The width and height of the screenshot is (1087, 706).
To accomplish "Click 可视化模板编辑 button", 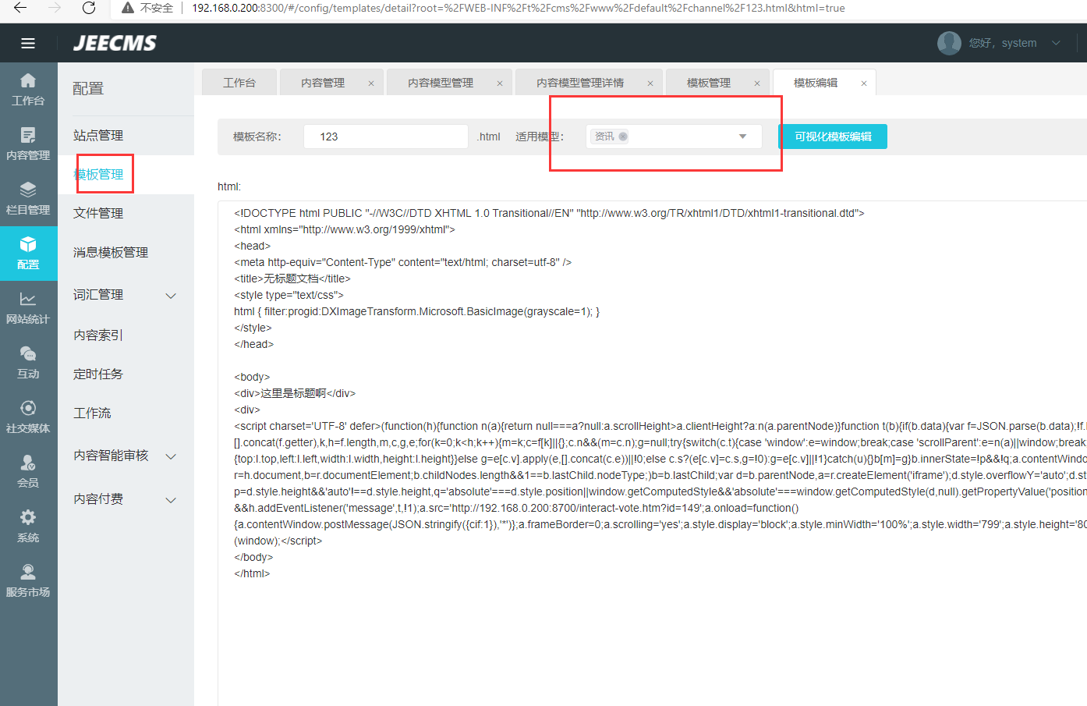I will pyautogui.click(x=833, y=137).
